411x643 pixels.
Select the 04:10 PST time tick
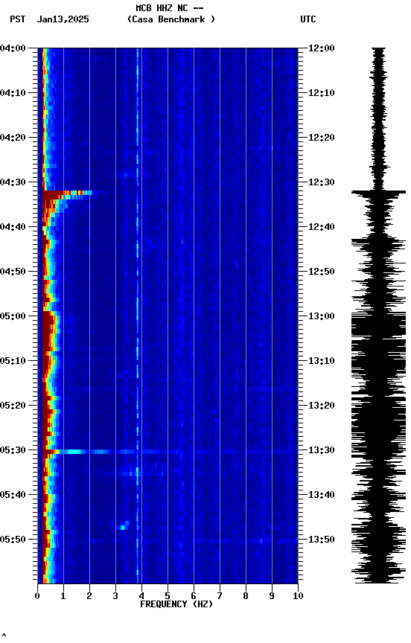click(x=13, y=93)
